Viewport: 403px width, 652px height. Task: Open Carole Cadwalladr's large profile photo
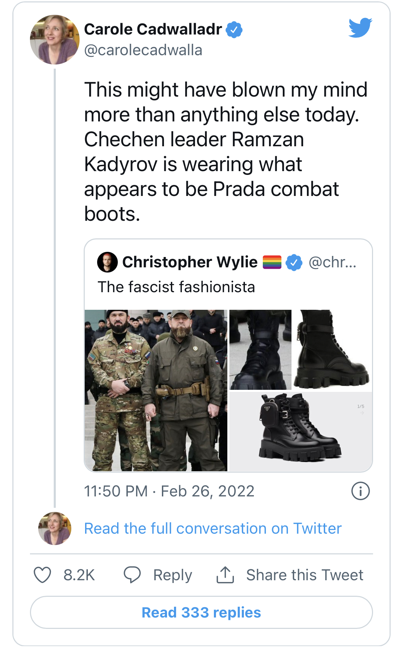point(54,40)
